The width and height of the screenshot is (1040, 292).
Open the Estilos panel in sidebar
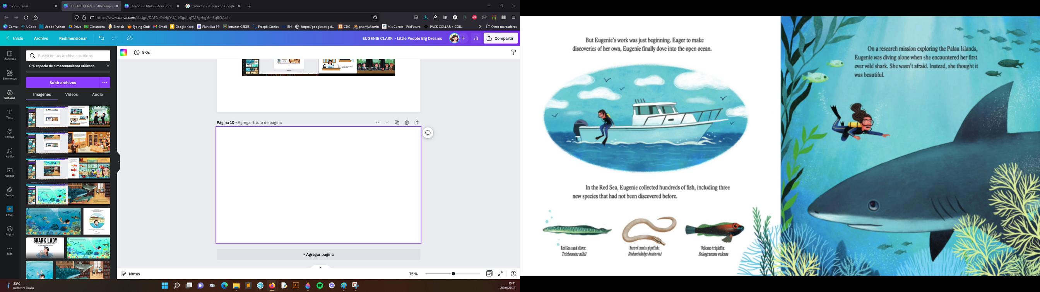pos(10,134)
